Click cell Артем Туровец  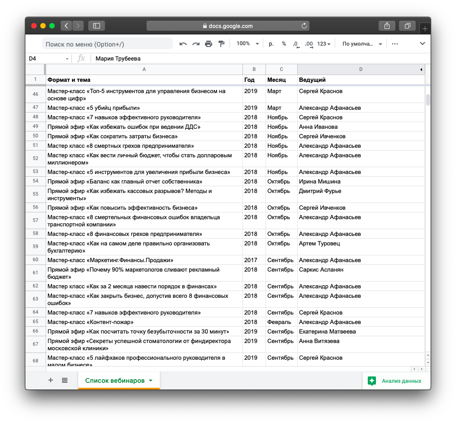click(361, 247)
